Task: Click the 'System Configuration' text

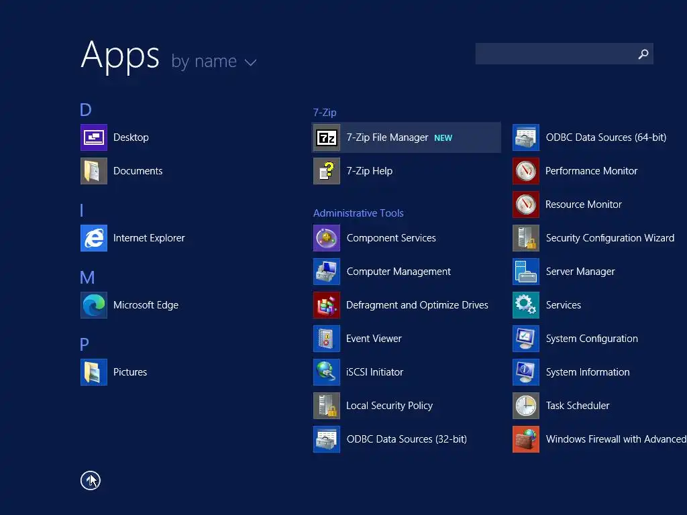Action: pyautogui.click(x=592, y=339)
